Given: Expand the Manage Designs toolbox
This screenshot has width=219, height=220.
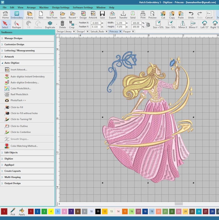Looking at the screenshot, I should tap(27, 38).
